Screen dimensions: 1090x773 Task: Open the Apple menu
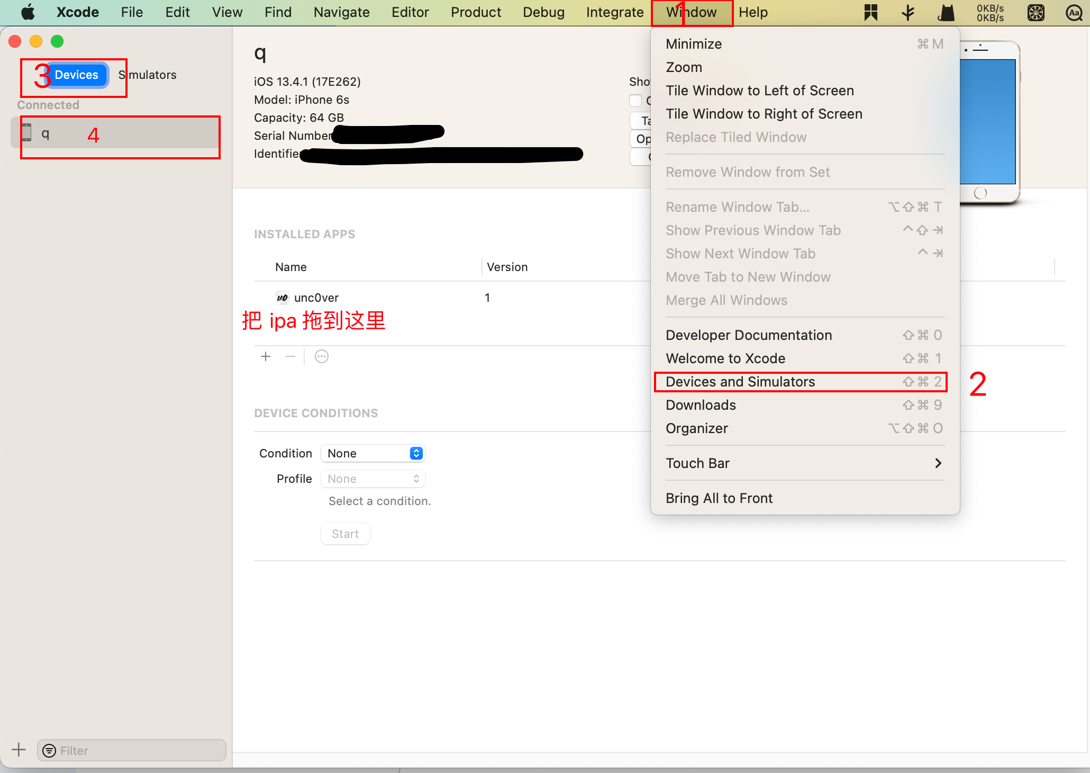click(28, 12)
